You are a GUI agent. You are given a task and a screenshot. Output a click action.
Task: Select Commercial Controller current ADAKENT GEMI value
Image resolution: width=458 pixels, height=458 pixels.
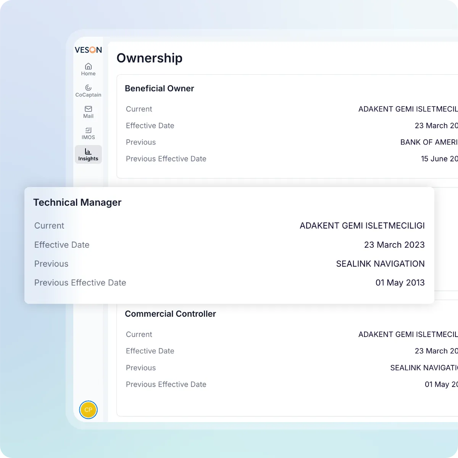pos(408,334)
